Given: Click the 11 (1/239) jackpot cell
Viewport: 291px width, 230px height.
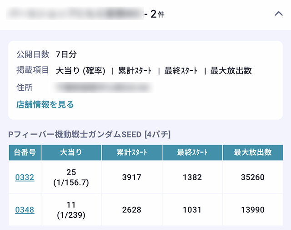Looking at the screenshot, I should click(71, 210).
